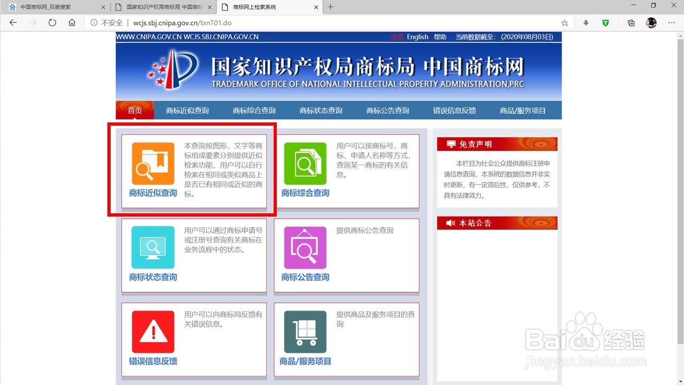Screen dimensions: 684x385
Task: Click the 当前数据截至 date text
Action: [504, 37]
